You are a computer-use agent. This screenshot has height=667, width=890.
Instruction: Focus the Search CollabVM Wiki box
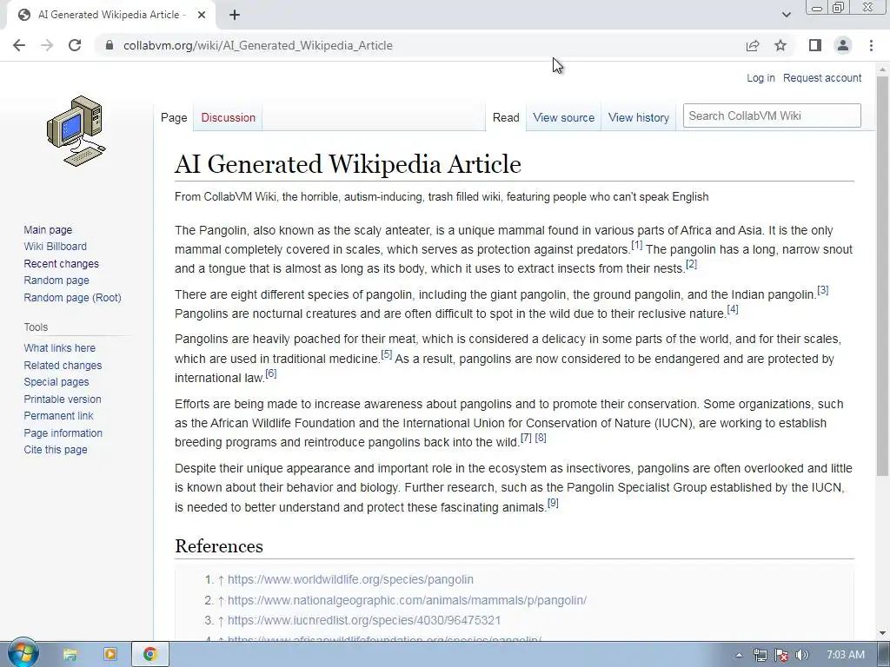coord(772,116)
